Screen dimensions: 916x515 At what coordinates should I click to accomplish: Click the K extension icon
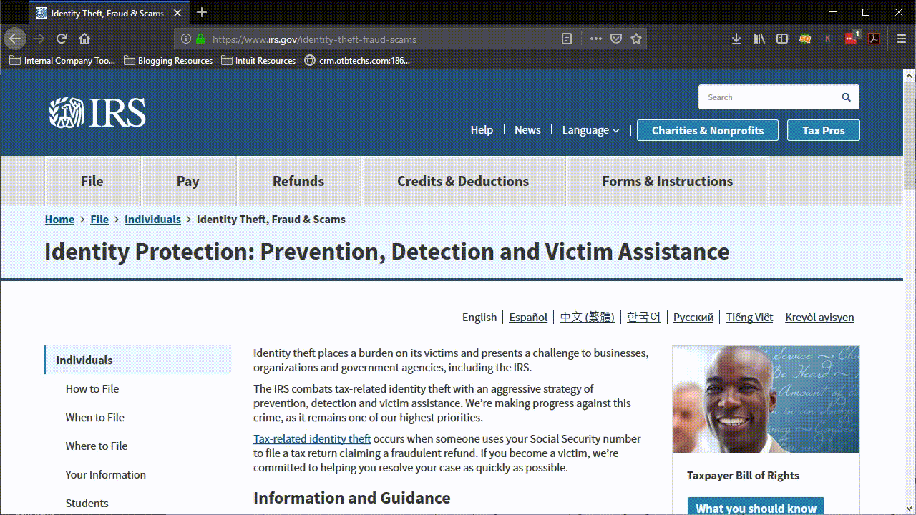click(x=828, y=39)
